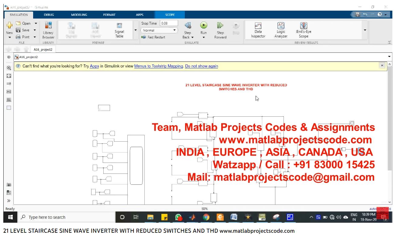Click Hide/Show Model Browser icon
The width and height of the screenshot is (396, 237).
[x=9, y=57]
